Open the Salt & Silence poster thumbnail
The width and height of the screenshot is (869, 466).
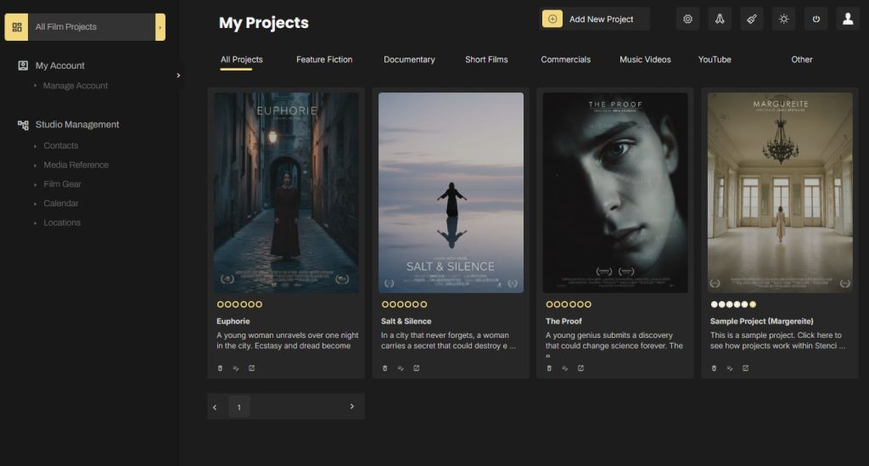(x=451, y=193)
